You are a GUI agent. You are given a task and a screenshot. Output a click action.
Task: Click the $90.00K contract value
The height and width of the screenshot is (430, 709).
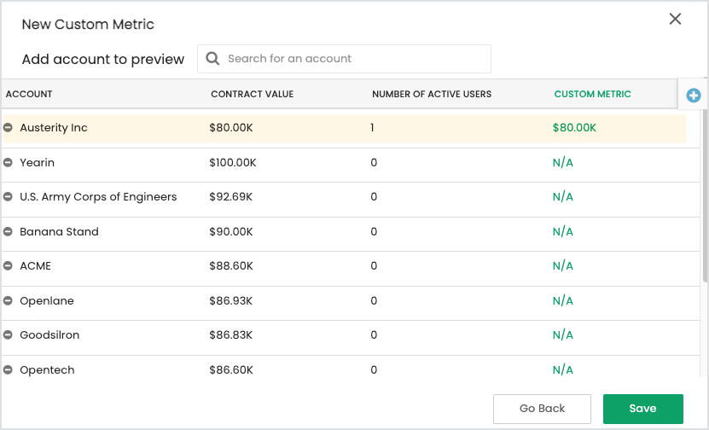231,231
